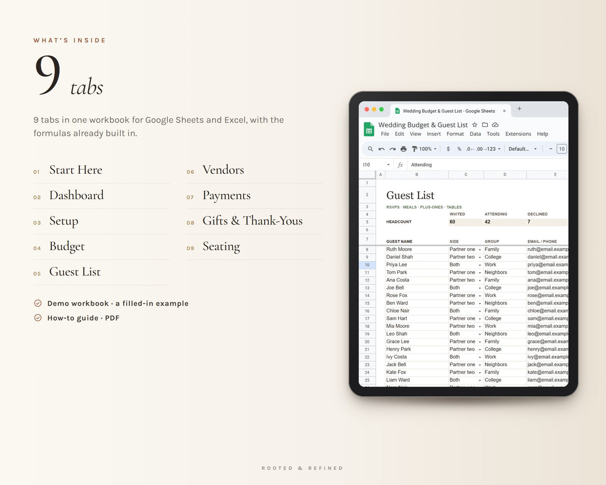Select the Priya Lee name cell
This screenshot has width=606, height=485.
(x=417, y=265)
